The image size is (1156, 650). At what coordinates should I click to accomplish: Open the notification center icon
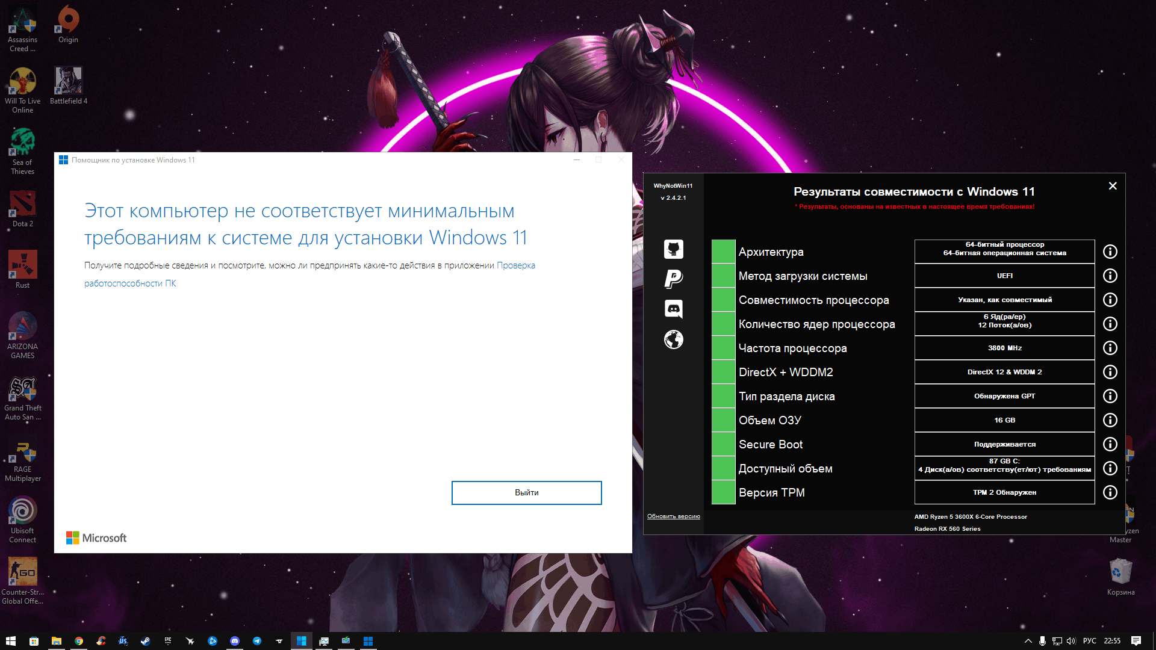click(x=1136, y=641)
